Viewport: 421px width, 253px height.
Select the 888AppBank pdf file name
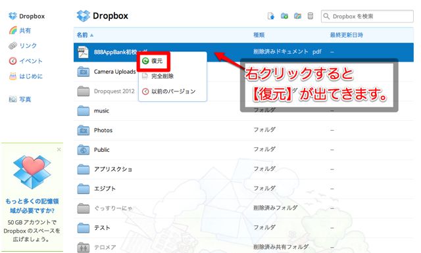[120, 52]
